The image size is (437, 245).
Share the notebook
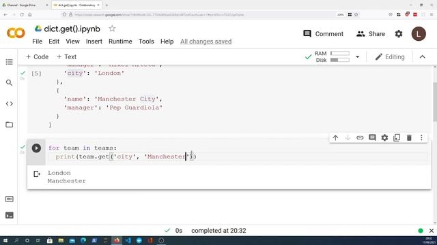pyautogui.click(x=371, y=34)
